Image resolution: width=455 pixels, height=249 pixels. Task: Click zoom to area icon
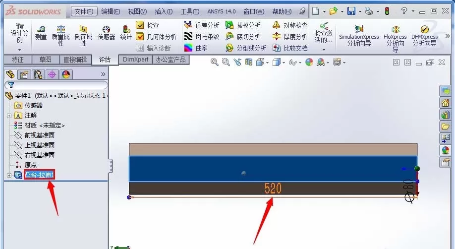coord(226,62)
